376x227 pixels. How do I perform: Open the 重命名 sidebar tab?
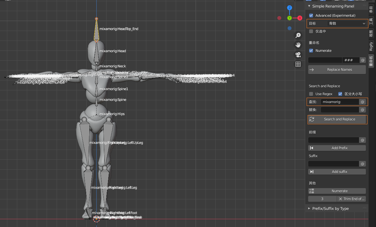coord(371,61)
